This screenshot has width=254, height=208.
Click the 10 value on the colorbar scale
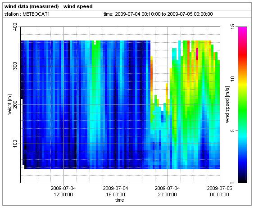pos(232,79)
